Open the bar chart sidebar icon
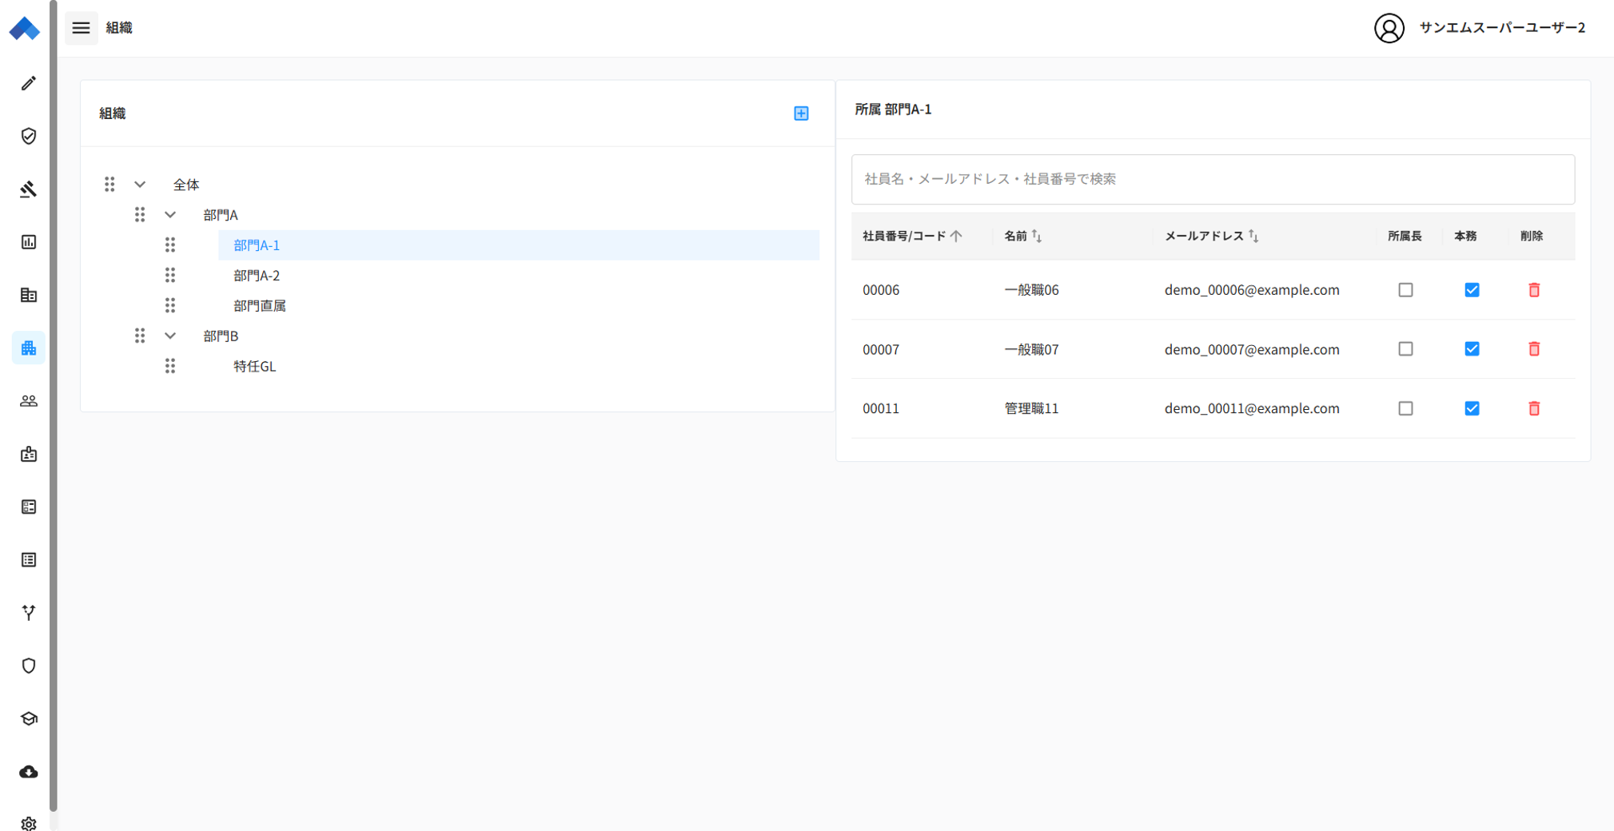 coord(29,242)
